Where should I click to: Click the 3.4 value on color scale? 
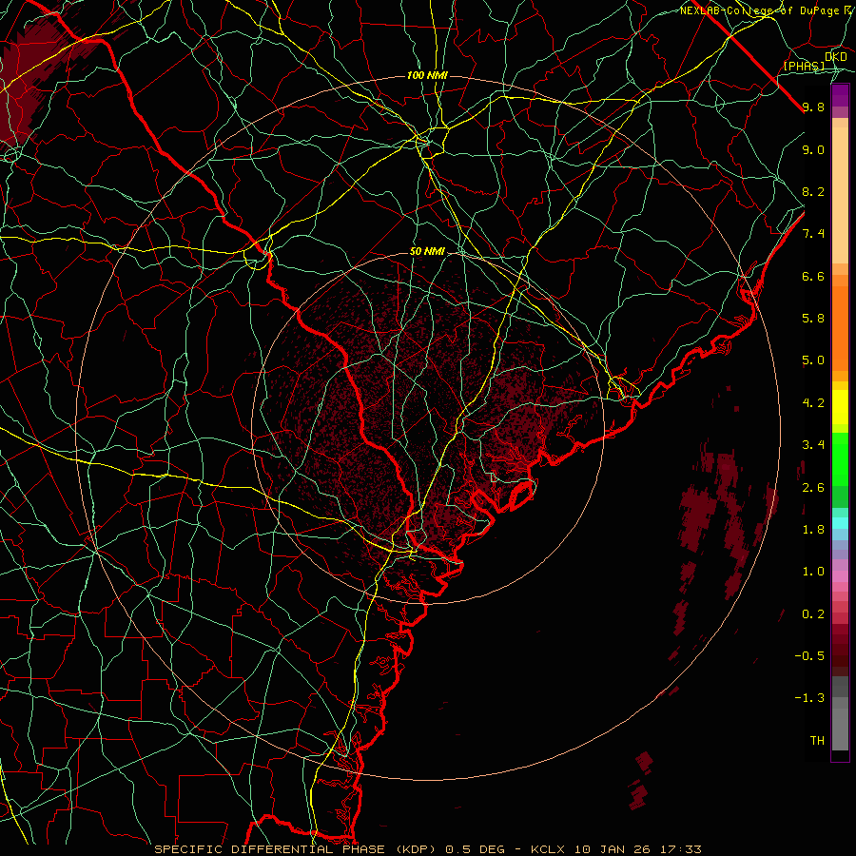click(813, 445)
